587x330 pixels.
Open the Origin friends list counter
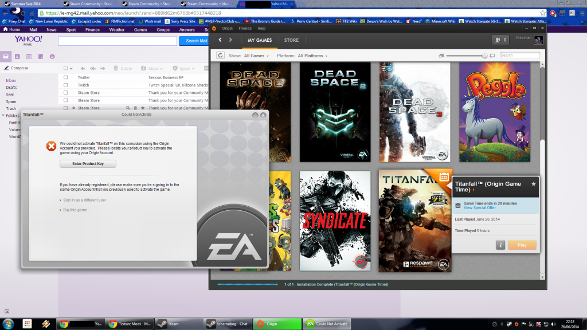point(500,40)
